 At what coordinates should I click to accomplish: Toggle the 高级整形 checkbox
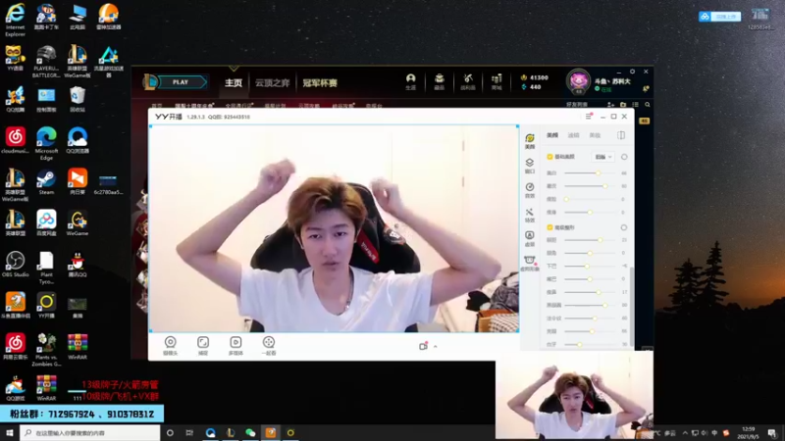click(x=549, y=227)
